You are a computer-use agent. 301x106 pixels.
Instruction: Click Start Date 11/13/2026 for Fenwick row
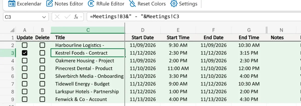[x=142, y=99]
